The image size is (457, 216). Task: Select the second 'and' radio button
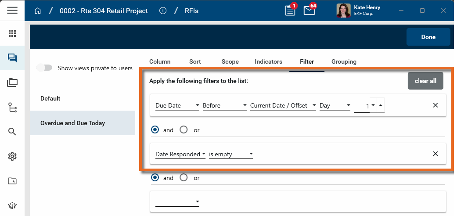(x=155, y=178)
